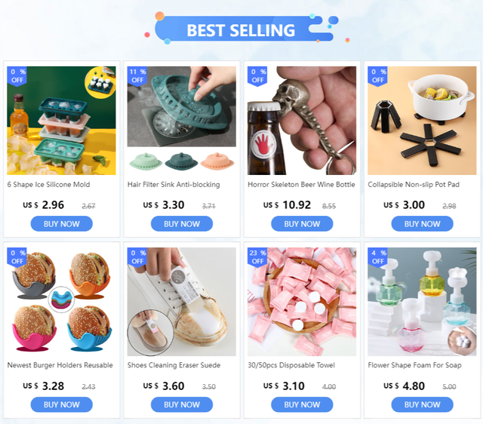Open the flower foam soap bottles image

click(422, 302)
